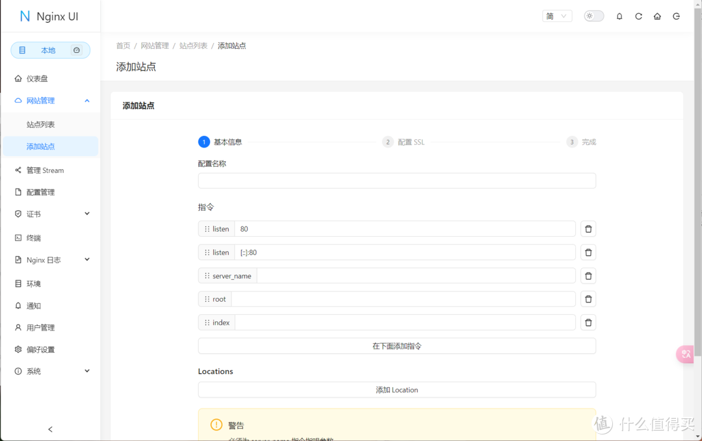
Task: Collapse the sidebar with the arrow at bottom
Action: point(50,429)
